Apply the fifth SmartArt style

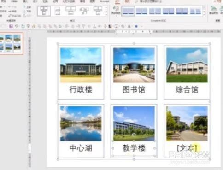[182, 11]
